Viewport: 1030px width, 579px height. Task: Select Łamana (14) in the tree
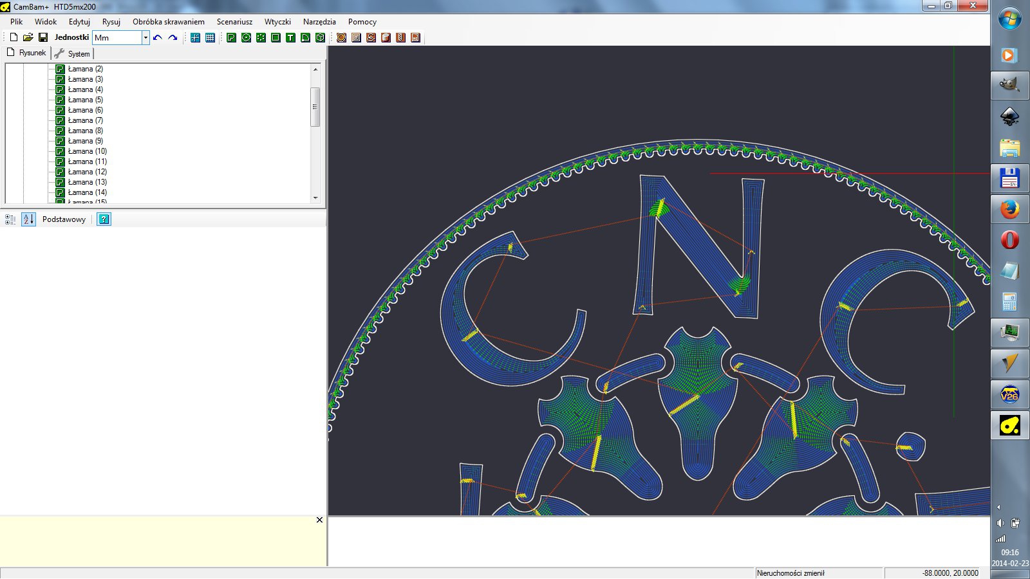coord(87,192)
